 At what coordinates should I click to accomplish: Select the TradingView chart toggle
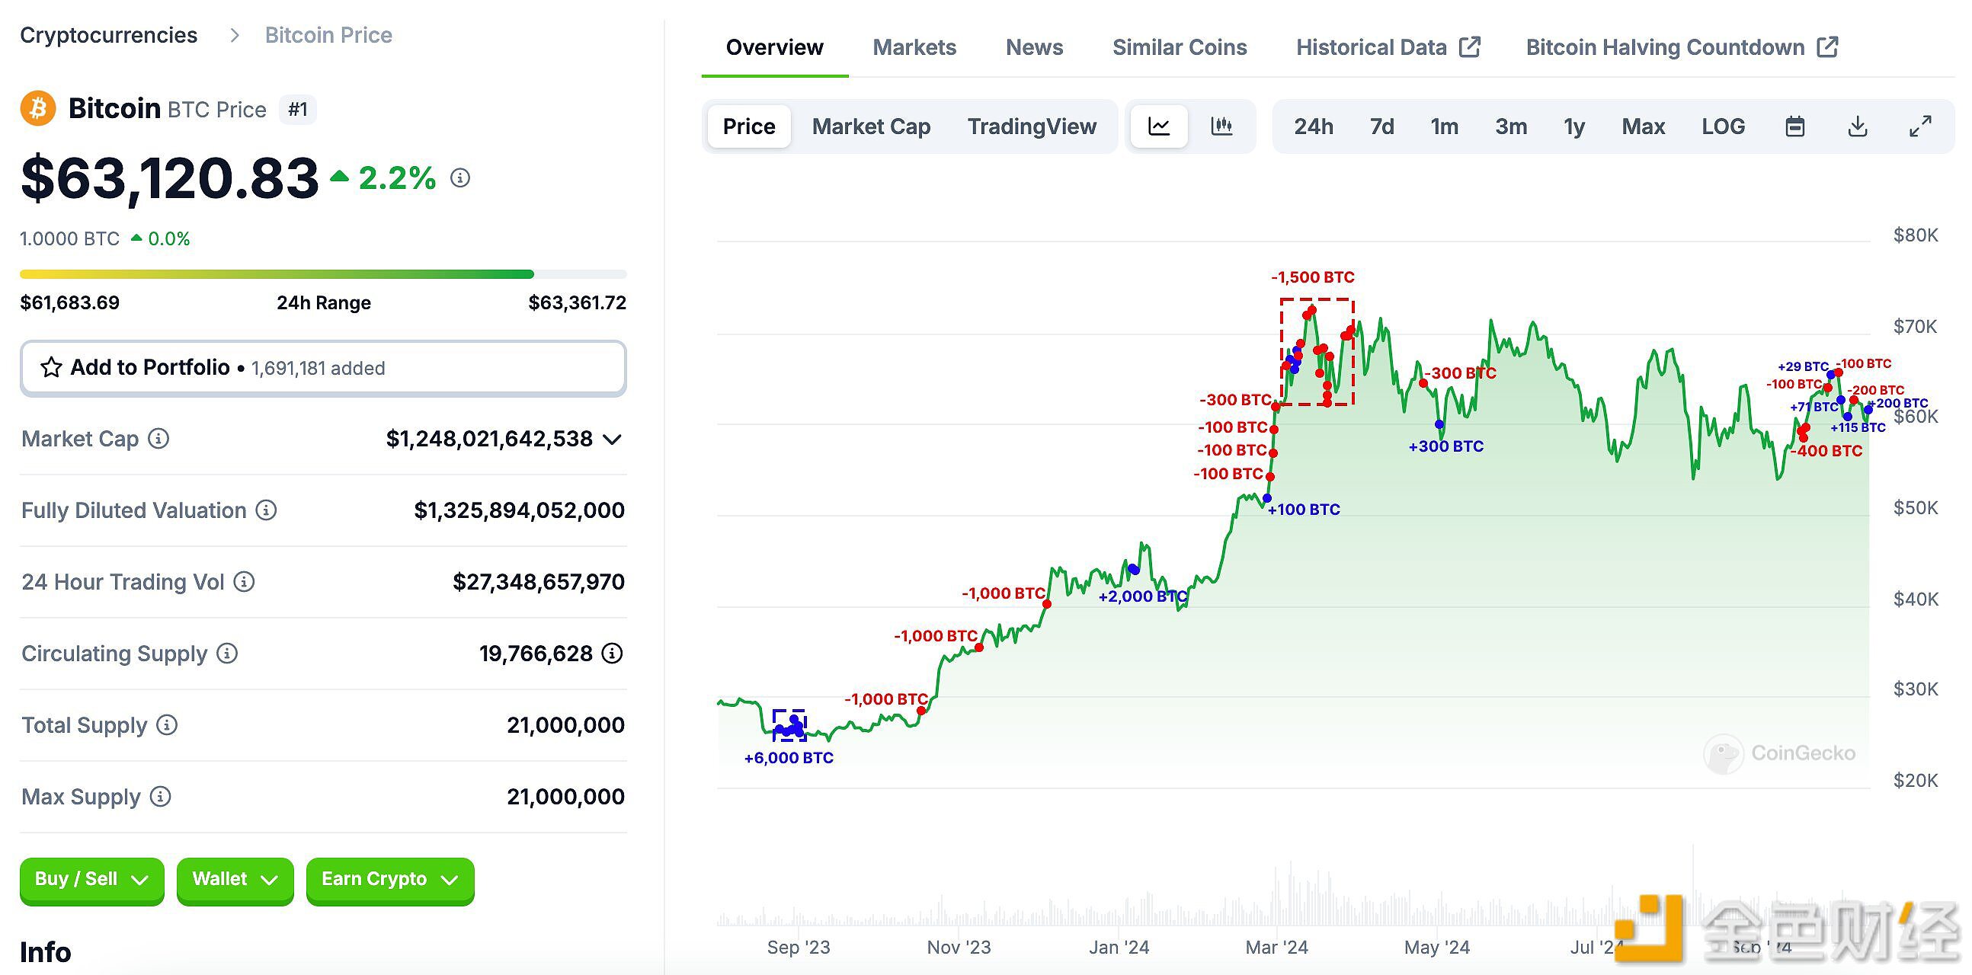[x=1032, y=126]
